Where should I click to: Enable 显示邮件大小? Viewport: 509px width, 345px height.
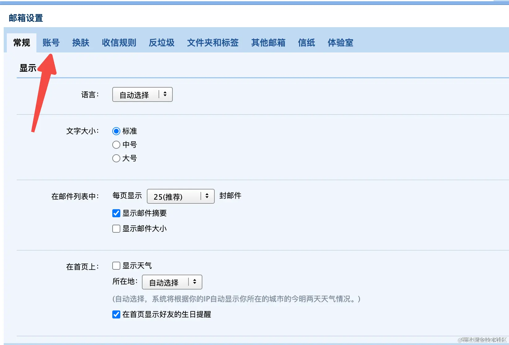[116, 228]
